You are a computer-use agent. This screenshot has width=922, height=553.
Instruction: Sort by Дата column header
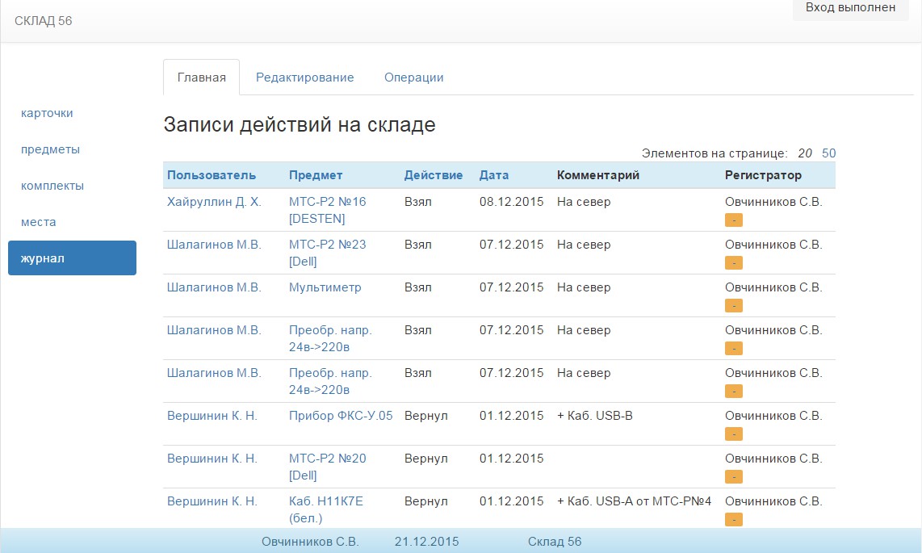pos(494,175)
